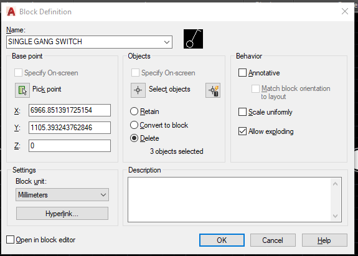Open the Block unit Millimeters dropdown
This screenshot has height=256, width=358.
click(x=62, y=195)
